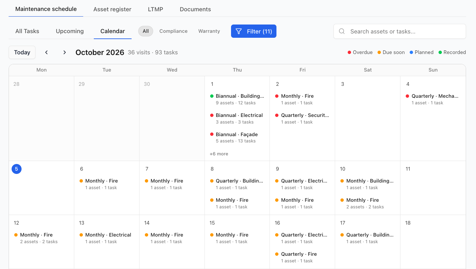Screen dimensions: 476x269
Task: Open Monthly · Fire event on October 12
Action: (41, 238)
